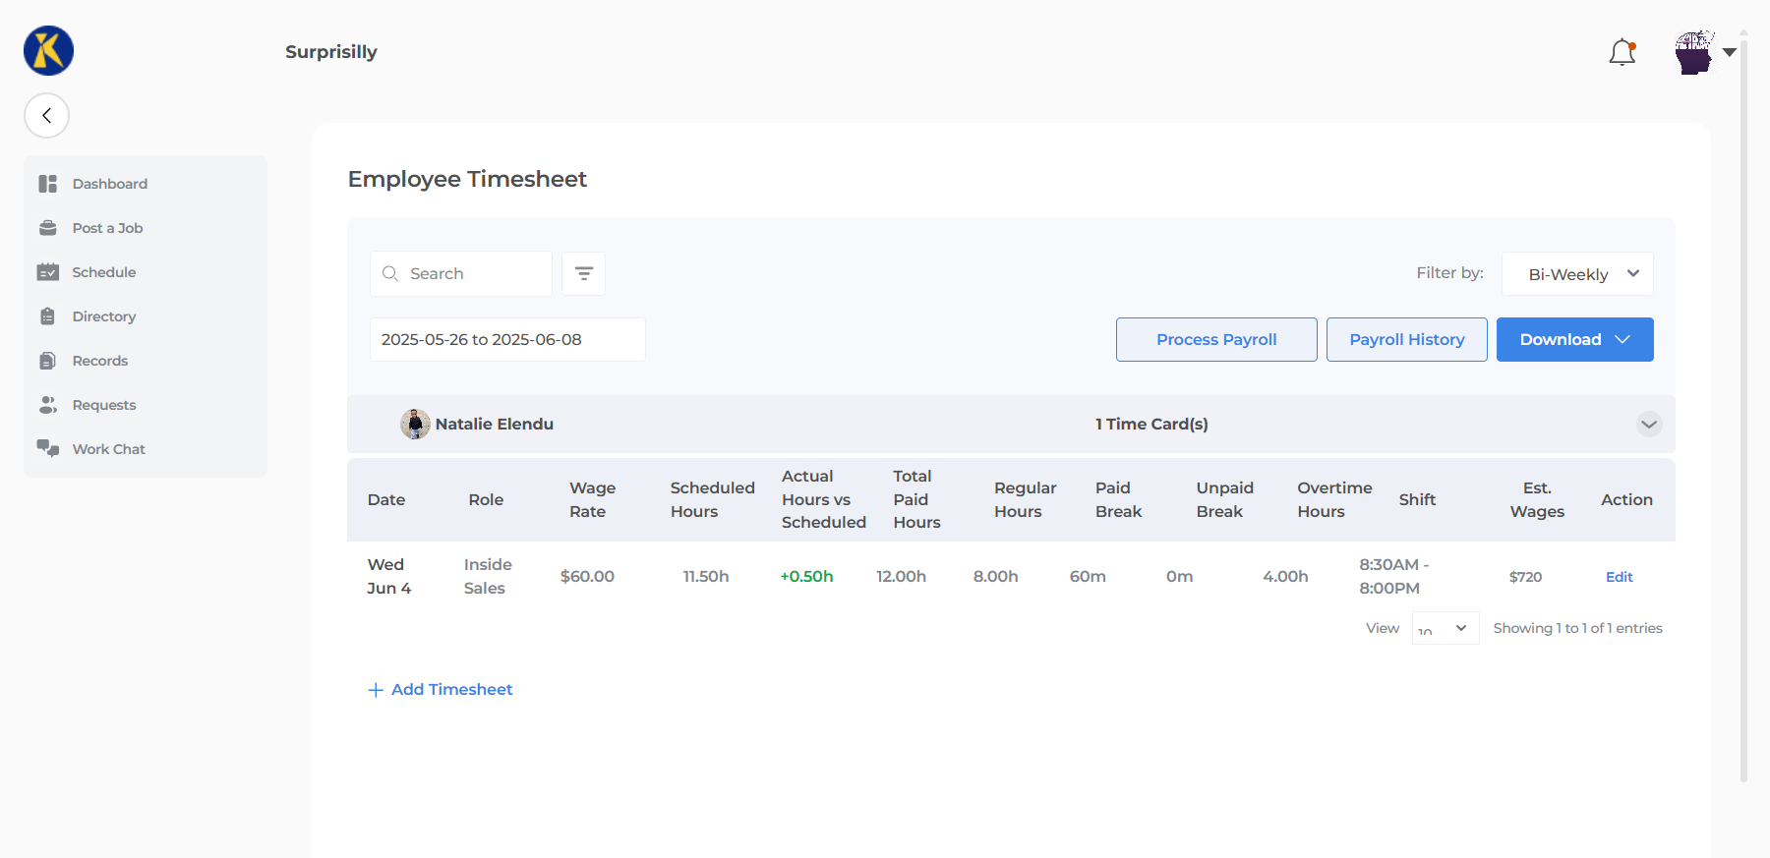Viewport: 1770px width, 858px height.
Task: Edit the Wed Jun 4 timesheet entry
Action: (x=1619, y=577)
